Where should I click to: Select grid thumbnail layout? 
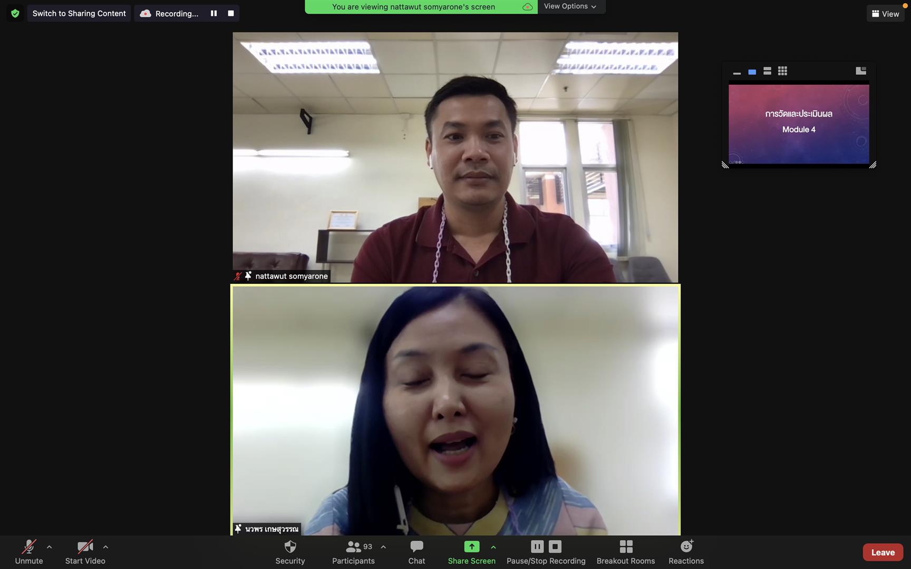point(783,71)
